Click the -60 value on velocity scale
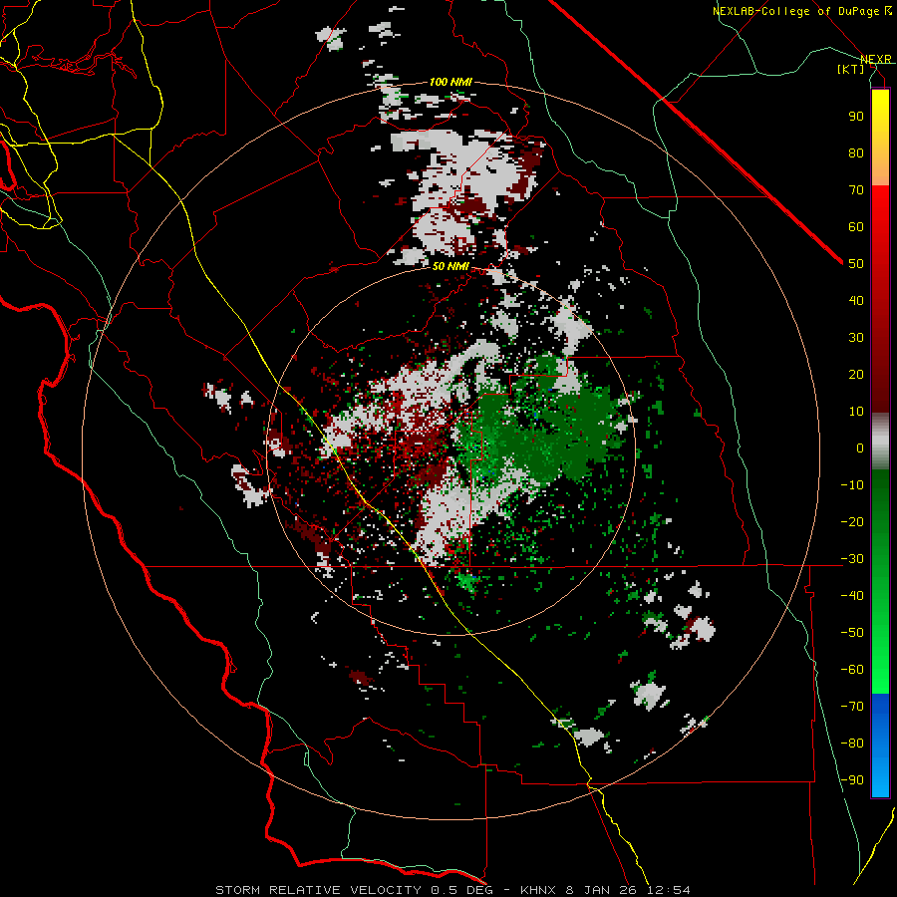The height and width of the screenshot is (897, 897). pyautogui.click(x=852, y=670)
